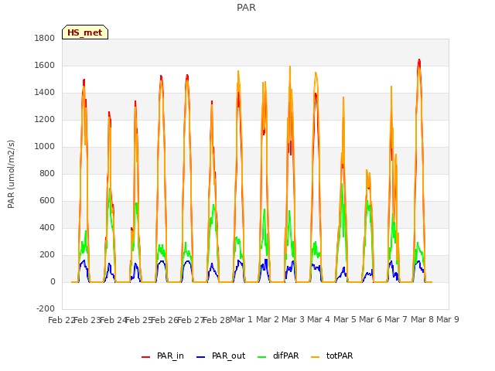Click the green difPAR peak on Mar 5
495x371 pixels.
342,184
